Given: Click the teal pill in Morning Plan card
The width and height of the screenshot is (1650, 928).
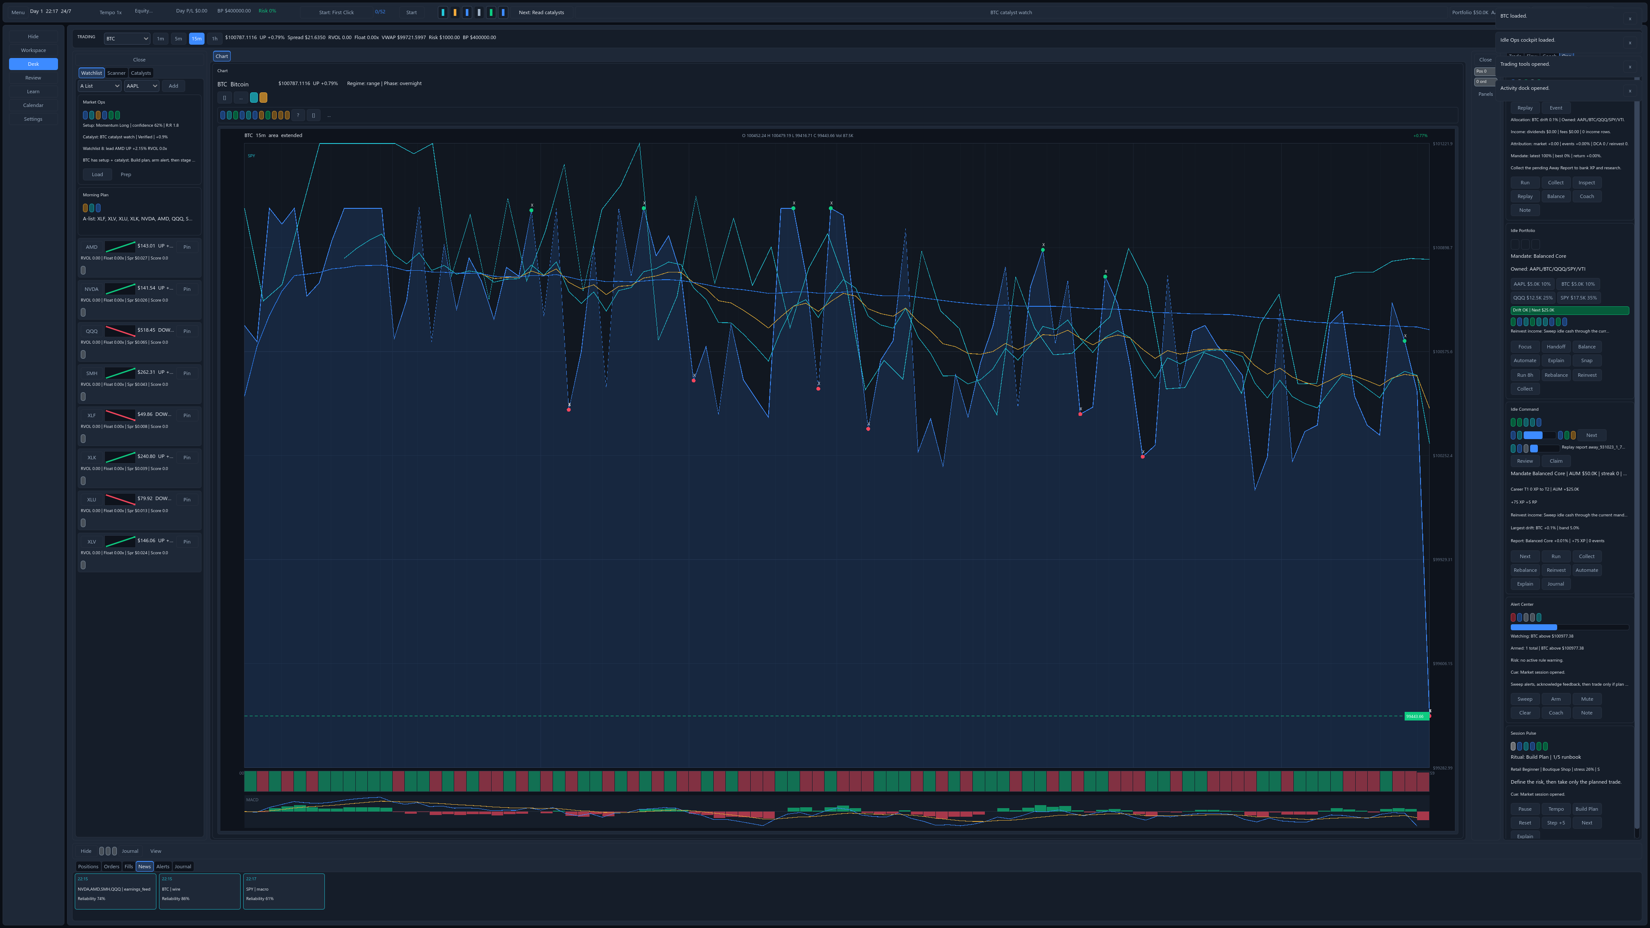Looking at the screenshot, I should point(92,208).
